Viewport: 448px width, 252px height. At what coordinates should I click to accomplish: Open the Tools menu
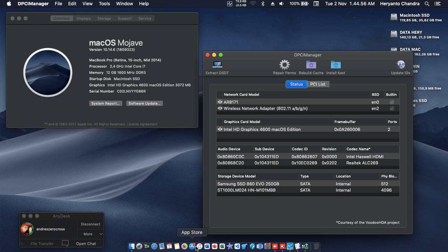click(104, 4)
